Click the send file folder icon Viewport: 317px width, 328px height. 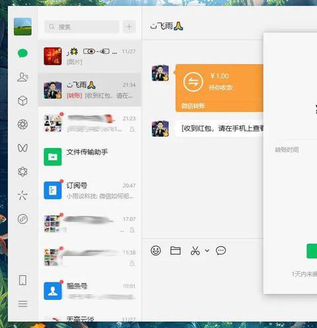[x=176, y=250]
